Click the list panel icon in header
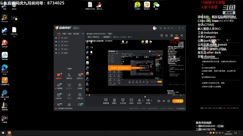Viewport: 243px width, 136px height. pyautogui.click(x=162, y=35)
